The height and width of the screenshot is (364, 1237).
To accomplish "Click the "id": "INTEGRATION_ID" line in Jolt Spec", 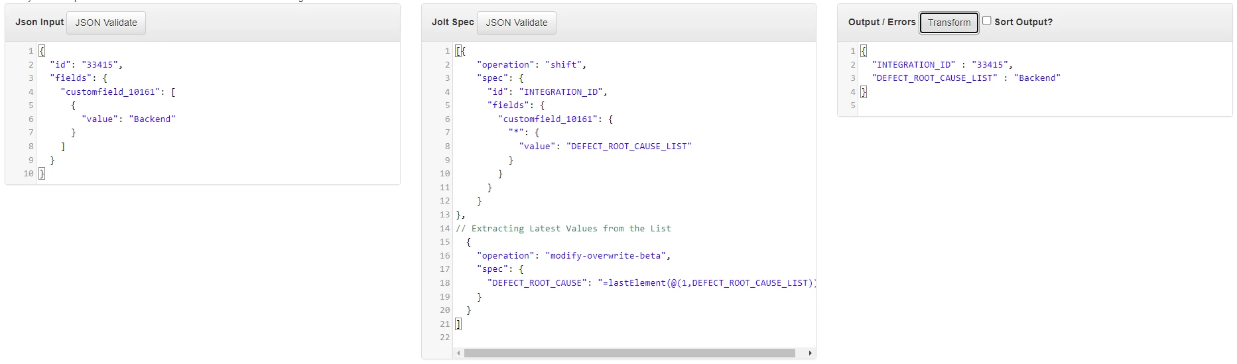I will click(x=548, y=91).
